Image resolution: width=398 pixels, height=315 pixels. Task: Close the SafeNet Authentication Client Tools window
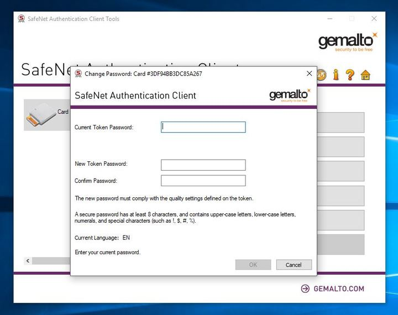(374, 19)
